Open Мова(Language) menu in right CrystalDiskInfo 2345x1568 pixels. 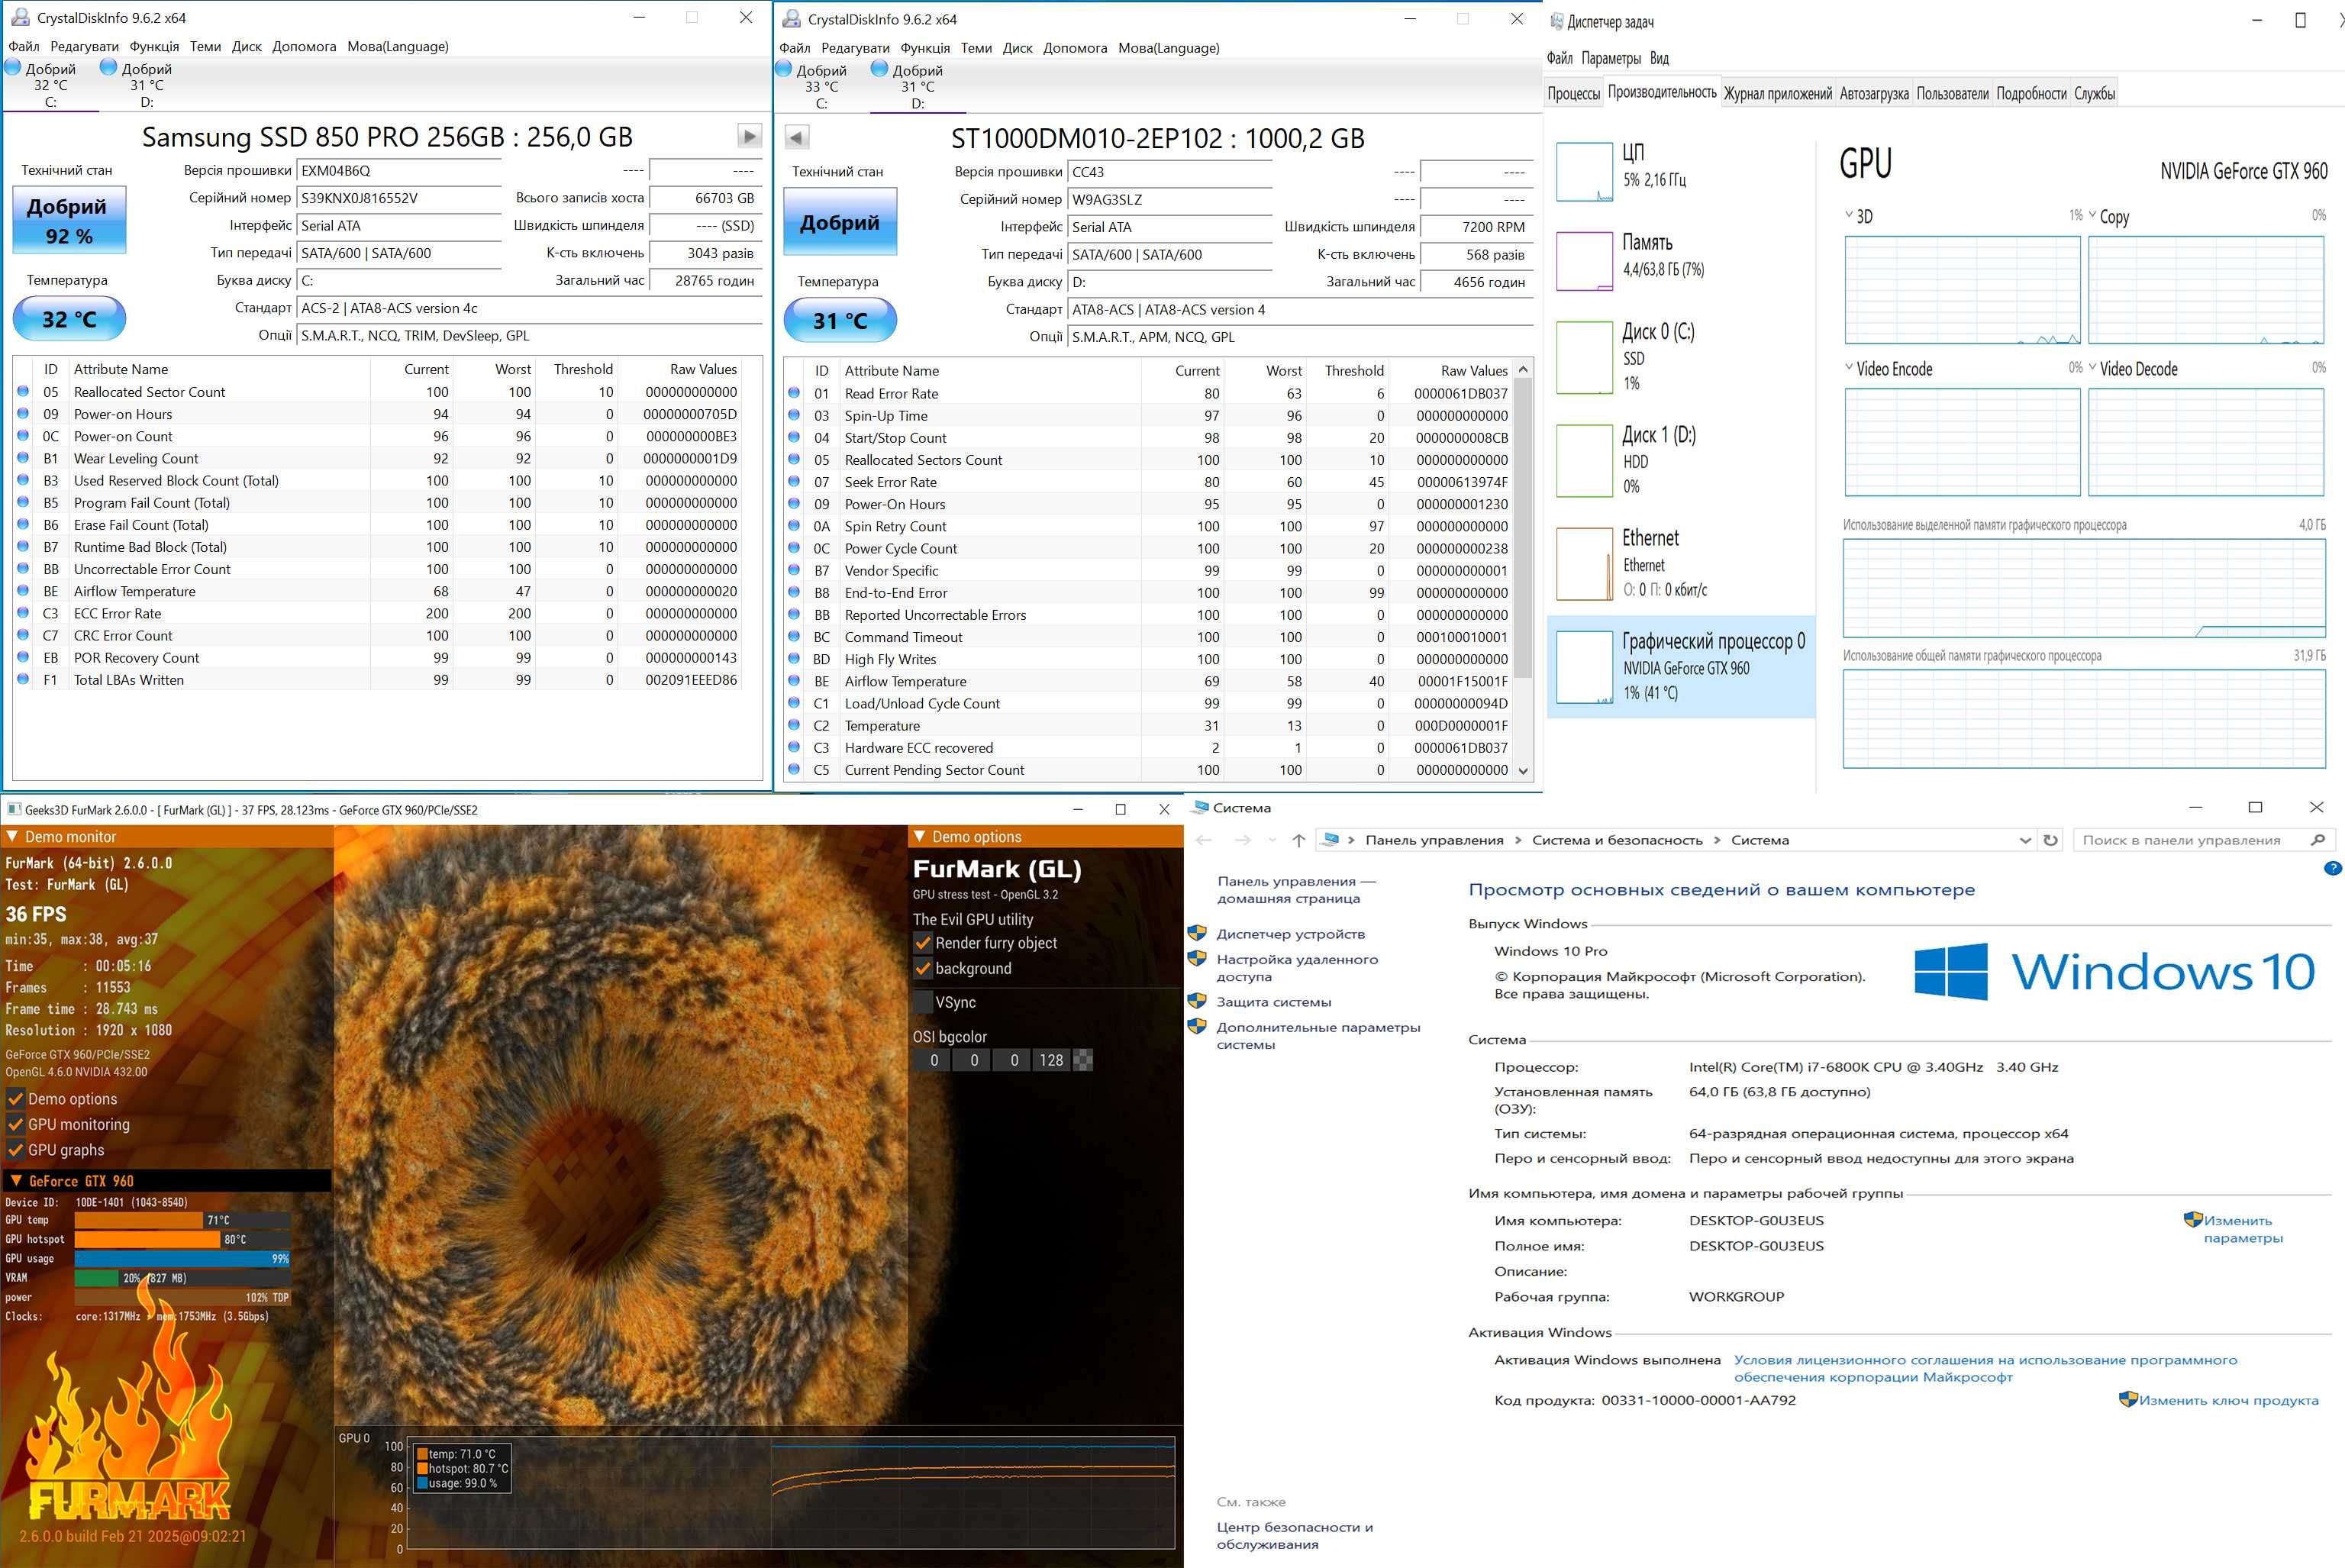[1168, 48]
